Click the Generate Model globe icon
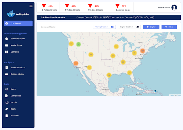 pyautogui.click(x=7, y=39)
